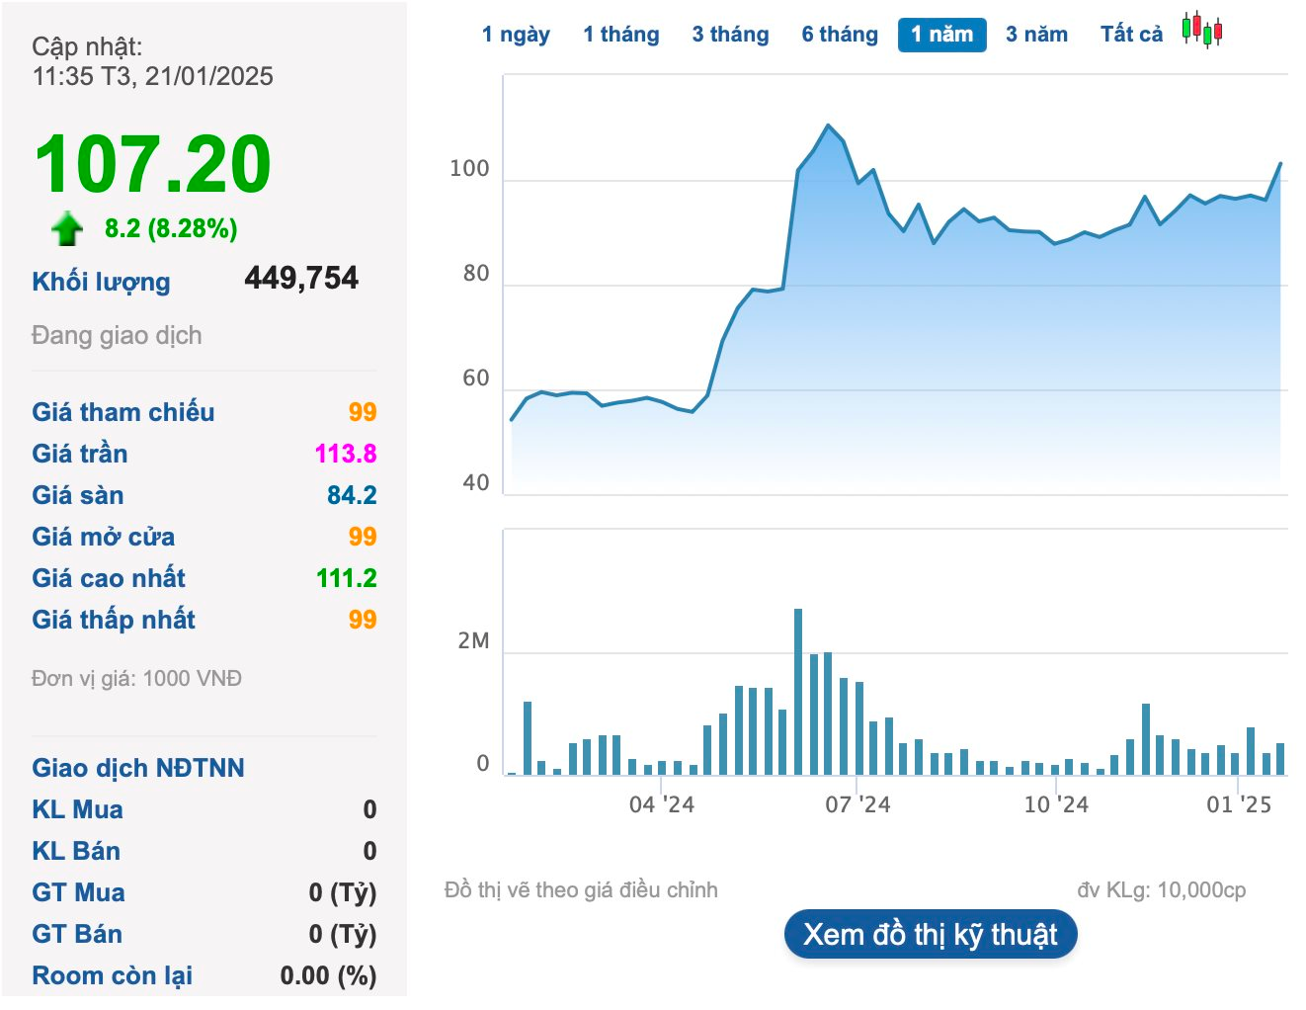Click the tallest volume bar
Viewport: 1306px width, 1010px height.
click(798, 691)
